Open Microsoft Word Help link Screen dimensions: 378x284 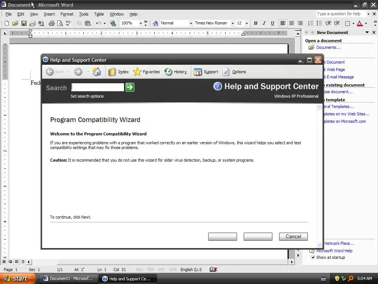pyautogui.click(x=334, y=251)
